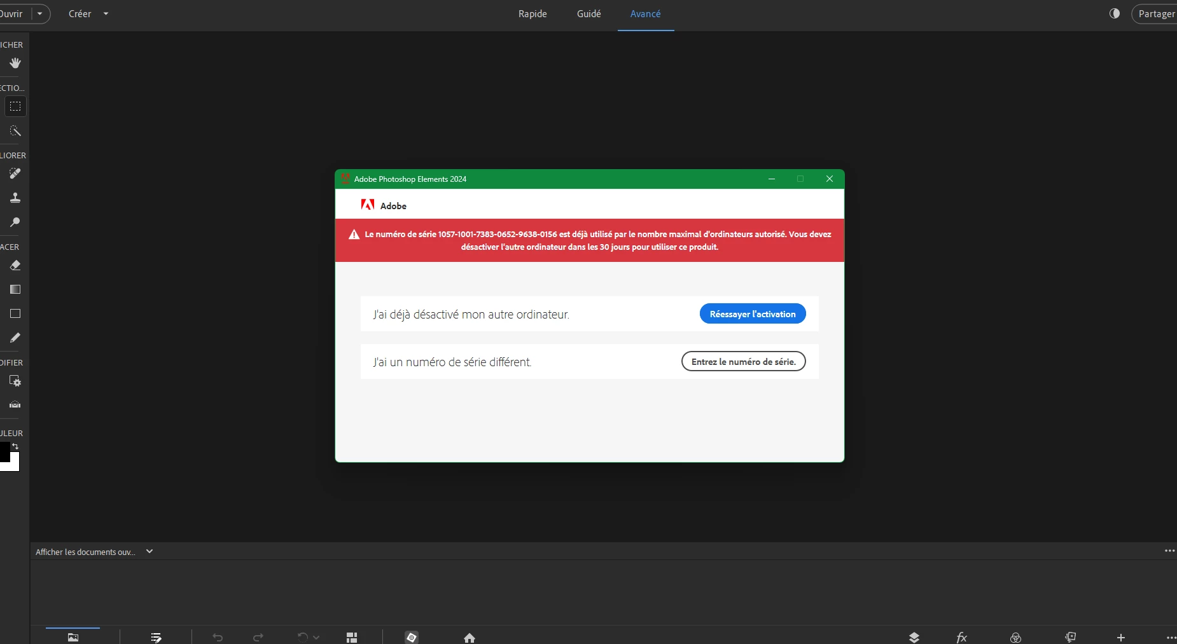The image size is (1177, 644).
Task: Select the Rectangular Marquee tool
Action: pos(15,106)
